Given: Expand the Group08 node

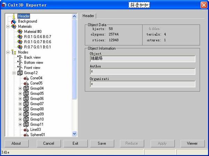Looking at the screenshot, I should (x=20, y=109).
